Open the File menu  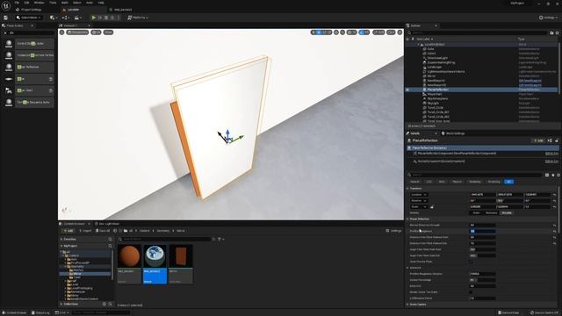(x=17, y=3)
